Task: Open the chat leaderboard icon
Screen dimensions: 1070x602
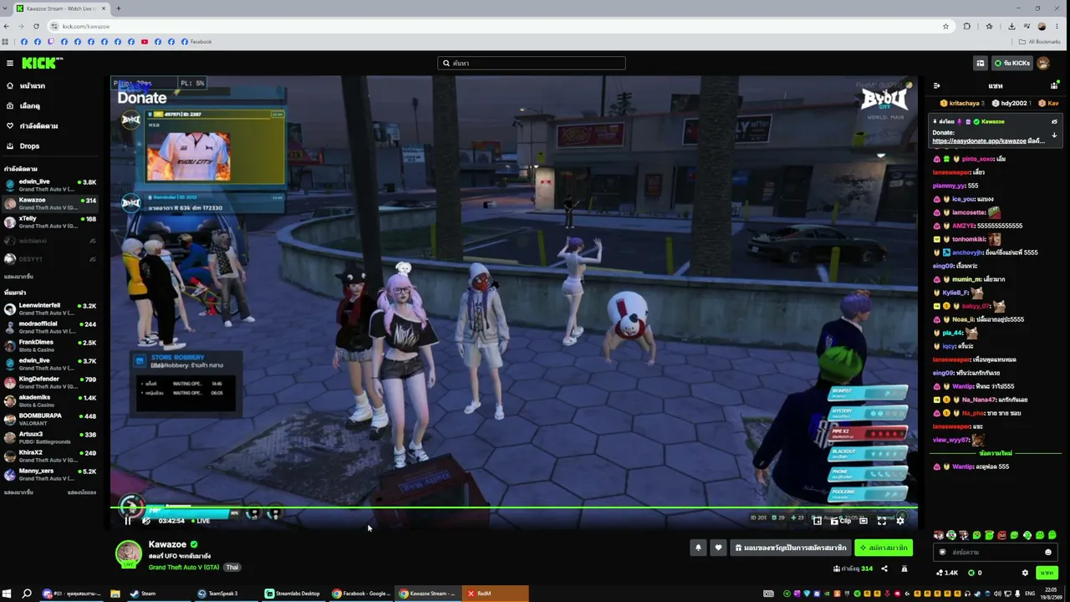Action: [x=1054, y=85]
